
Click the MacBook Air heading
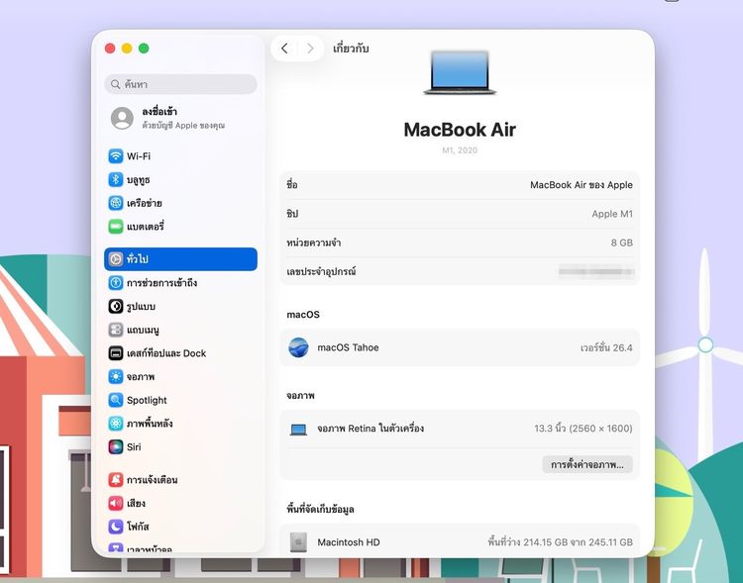pyautogui.click(x=460, y=130)
